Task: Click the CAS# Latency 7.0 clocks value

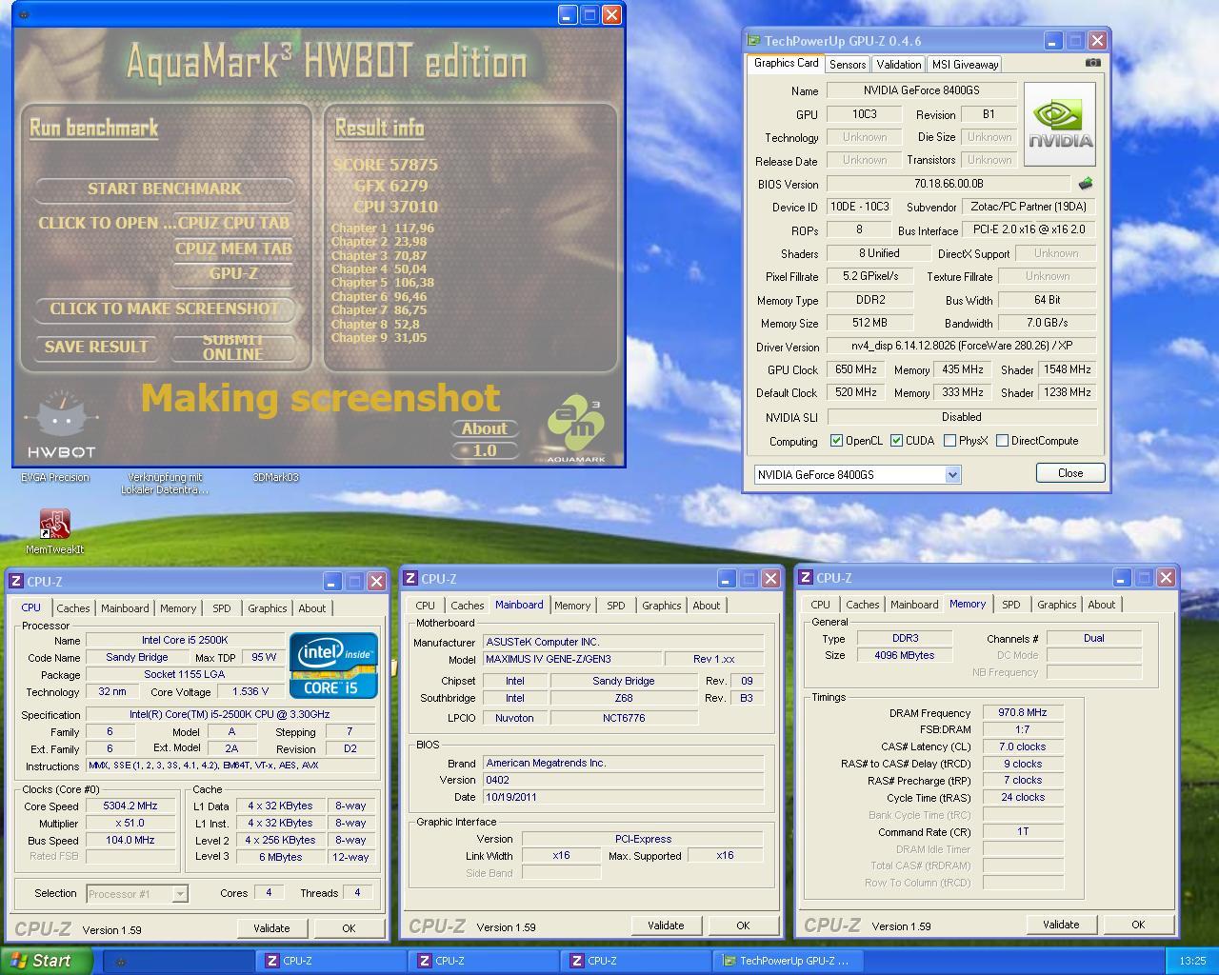Action: (x=1022, y=746)
